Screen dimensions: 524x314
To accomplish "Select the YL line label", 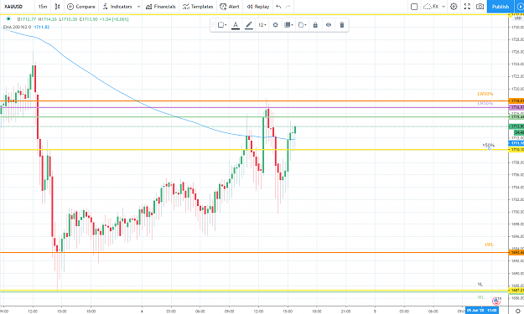I will (x=480, y=285).
